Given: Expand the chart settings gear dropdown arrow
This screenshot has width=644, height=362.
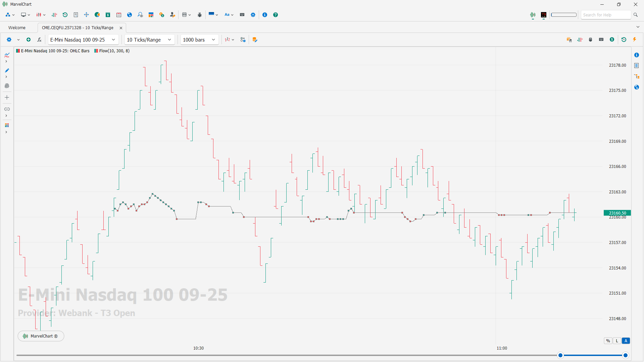Looking at the screenshot, I should [x=18, y=40].
